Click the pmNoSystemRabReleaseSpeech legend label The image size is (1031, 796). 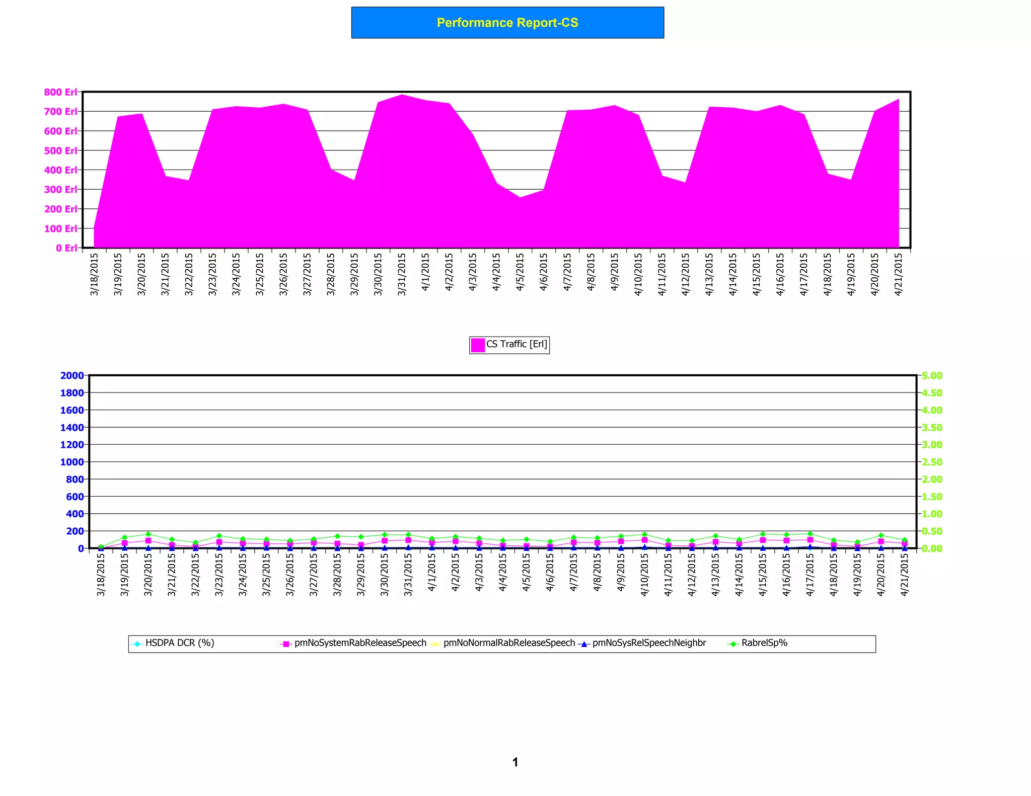360,643
